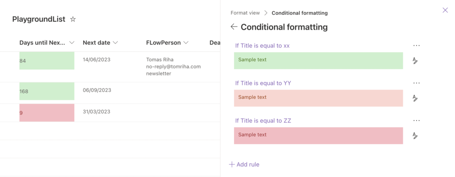Navigate to Format view breadcrumb
The height and width of the screenshot is (177, 455).
coord(245,13)
